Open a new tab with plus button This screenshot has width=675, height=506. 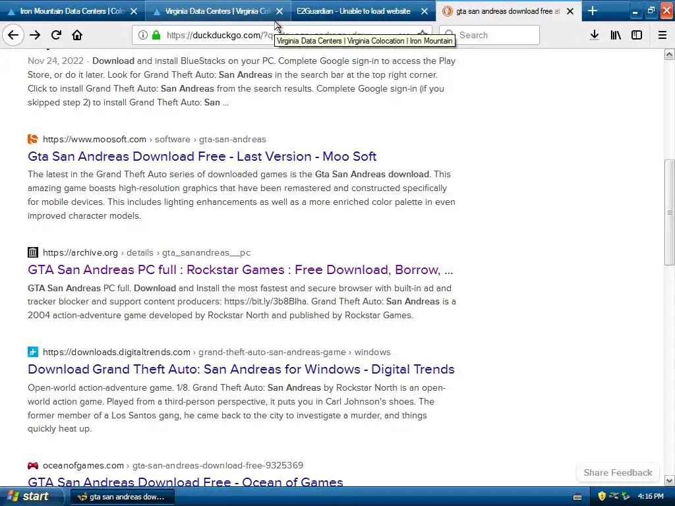[x=593, y=11]
